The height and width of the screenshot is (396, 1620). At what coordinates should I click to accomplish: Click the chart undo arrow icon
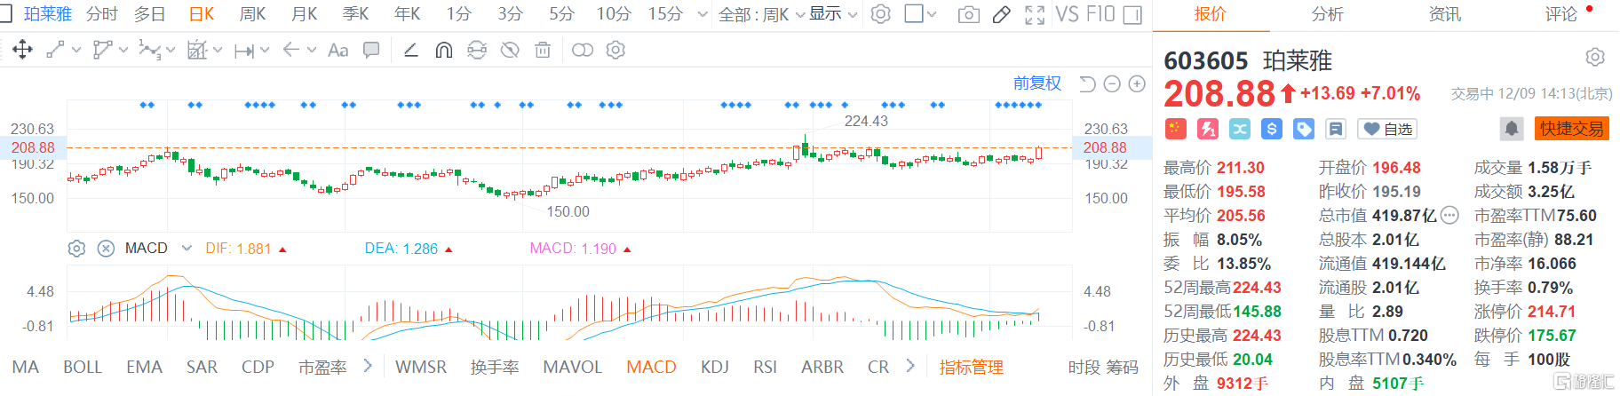(x=1087, y=83)
